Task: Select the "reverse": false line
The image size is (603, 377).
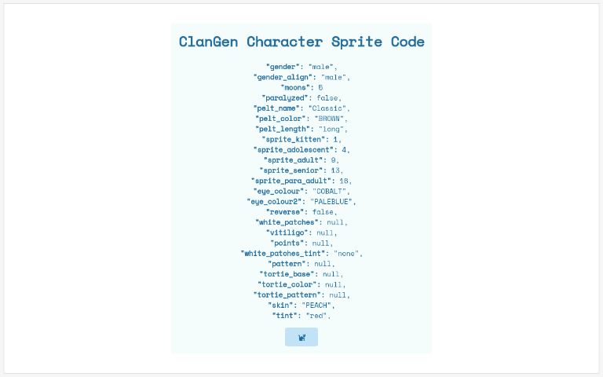Action: point(301,212)
